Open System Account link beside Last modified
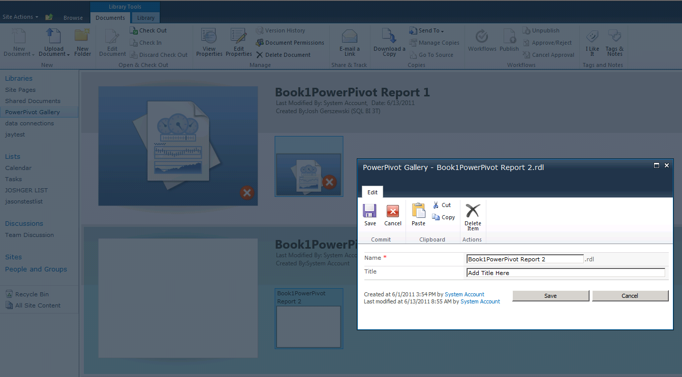The width and height of the screenshot is (682, 377). click(x=480, y=301)
